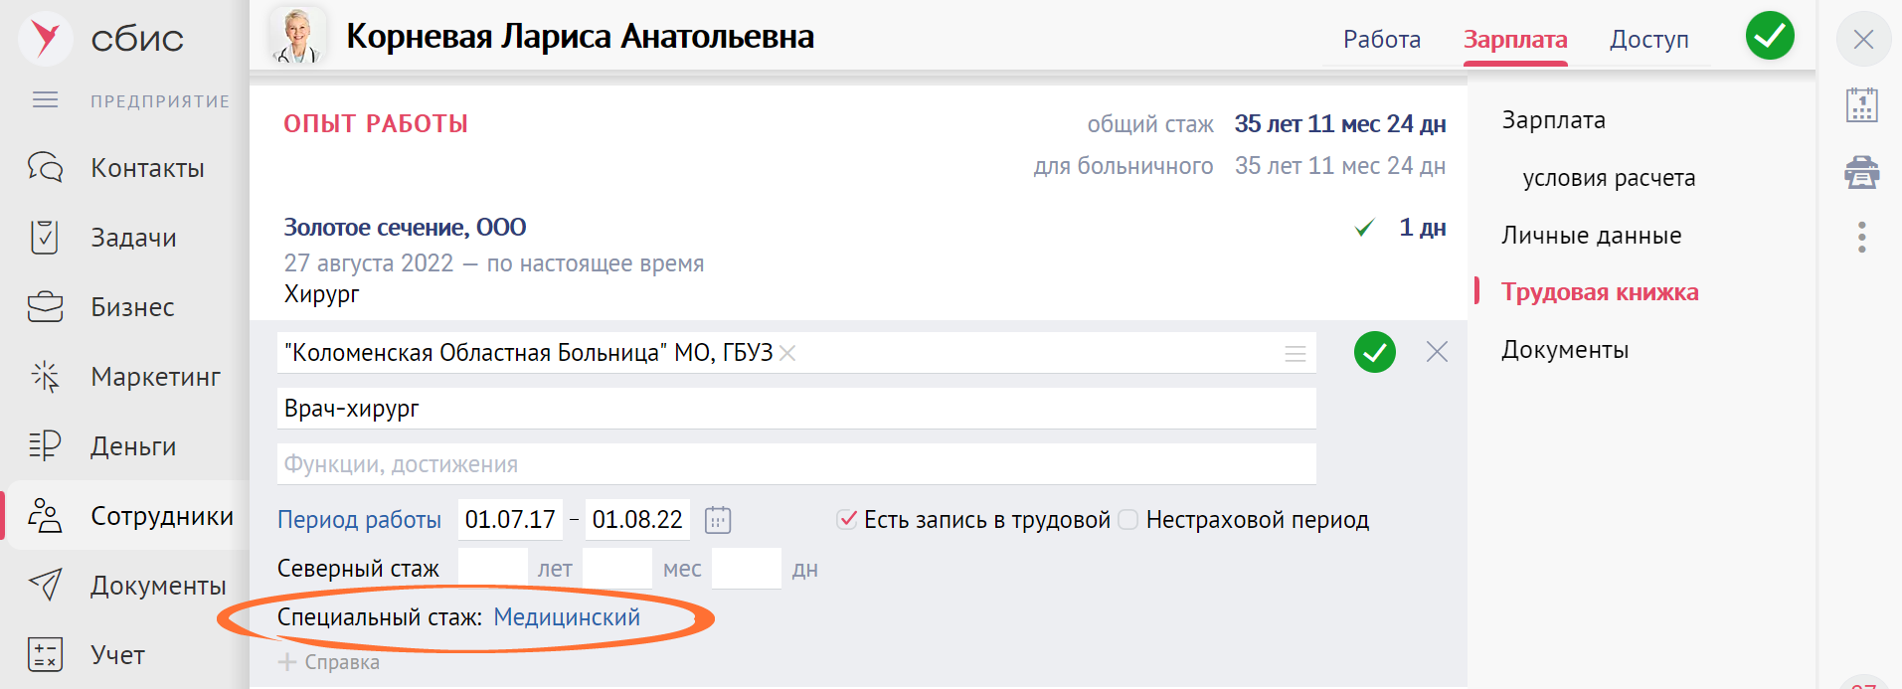Clear the selected organization Коломенская Областная Больница
This screenshot has height=689, width=1902.
(787, 353)
